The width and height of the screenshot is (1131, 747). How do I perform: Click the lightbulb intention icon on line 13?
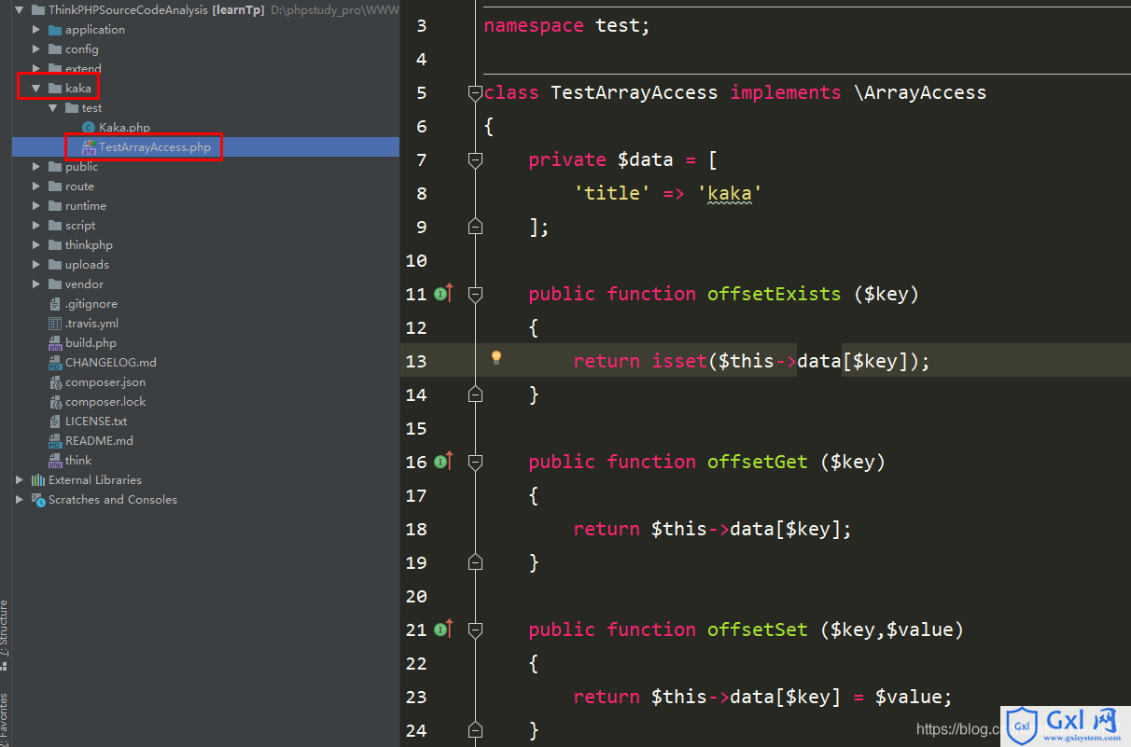click(x=496, y=357)
